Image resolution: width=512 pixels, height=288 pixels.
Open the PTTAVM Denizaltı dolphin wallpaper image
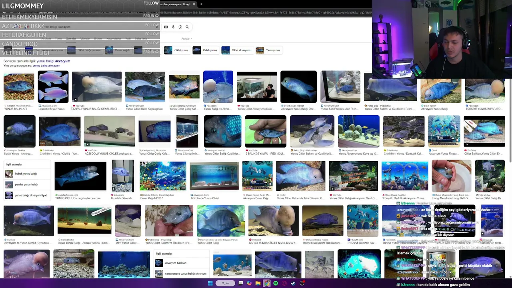point(362,221)
